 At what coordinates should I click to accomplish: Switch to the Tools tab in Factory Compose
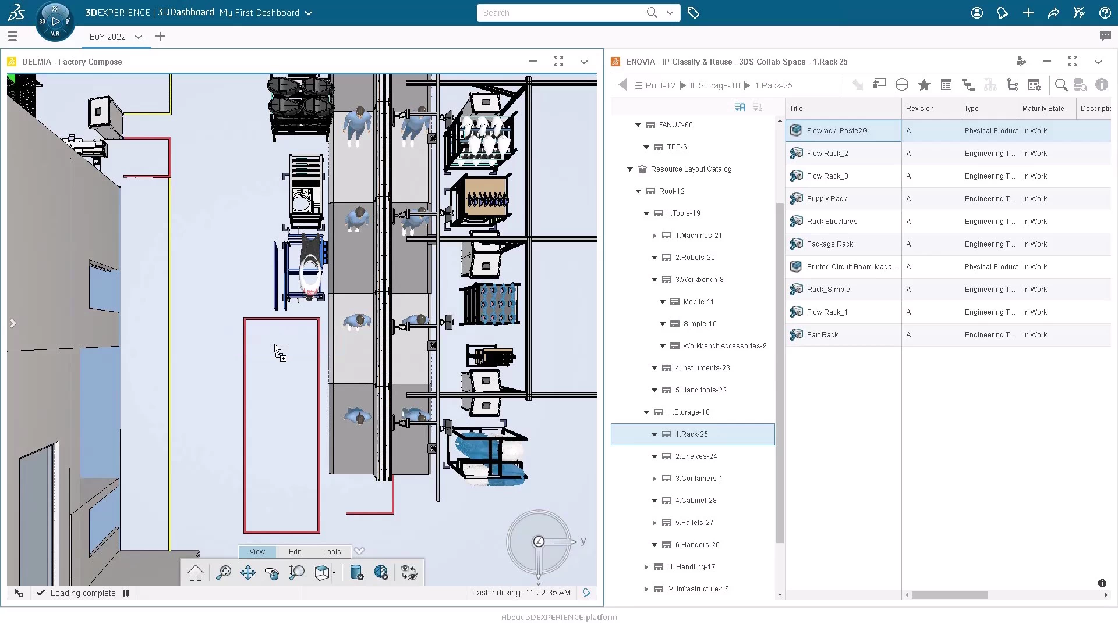click(332, 551)
